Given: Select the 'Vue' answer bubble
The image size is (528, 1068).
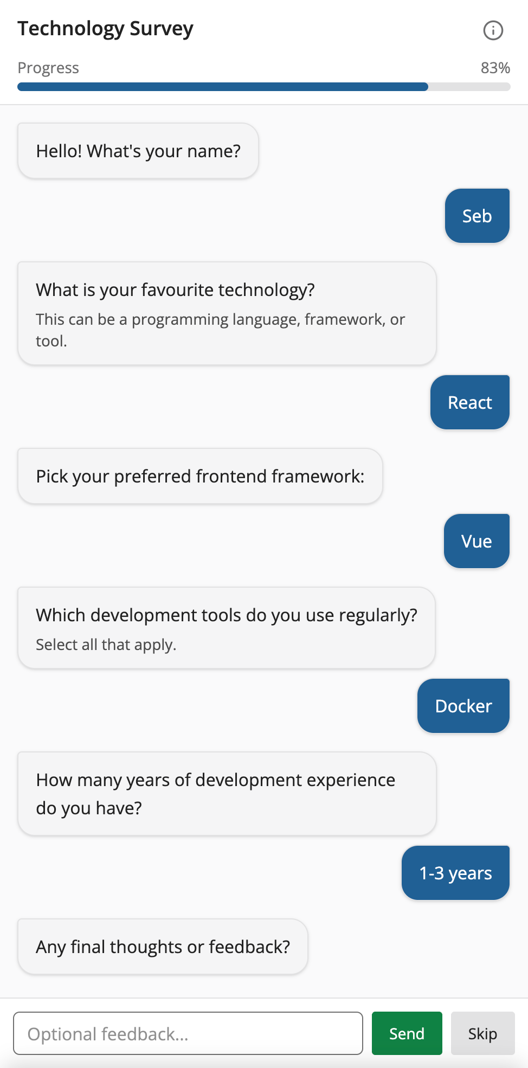Looking at the screenshot, I should click(x=477, y=541).
